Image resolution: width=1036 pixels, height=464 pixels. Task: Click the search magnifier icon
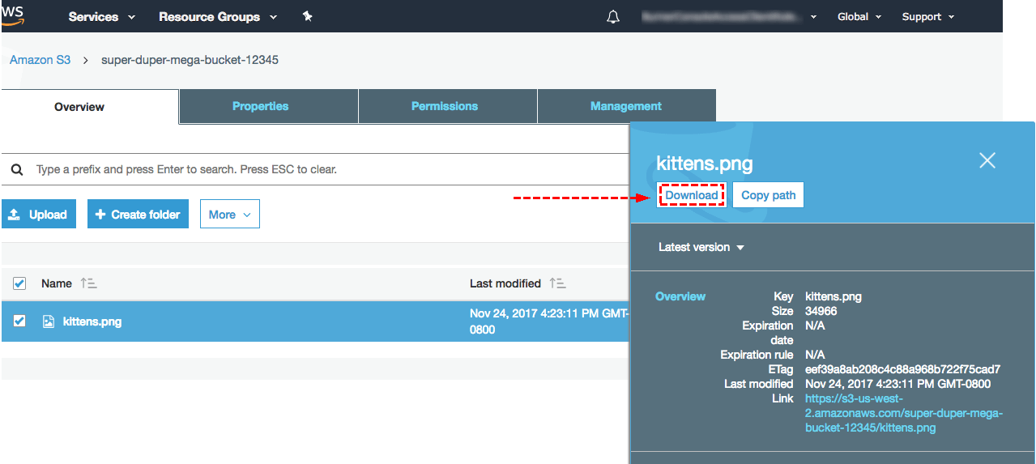click(16, 170)
